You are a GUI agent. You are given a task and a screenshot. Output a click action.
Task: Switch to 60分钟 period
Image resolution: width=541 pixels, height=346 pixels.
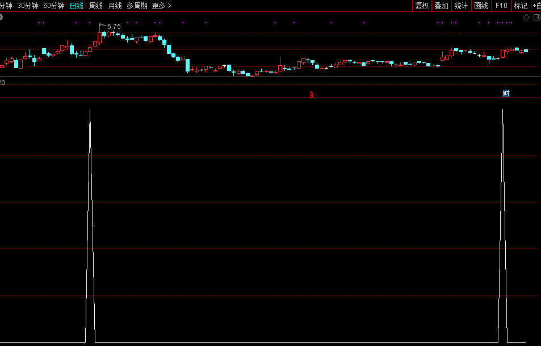coord(54,6)
